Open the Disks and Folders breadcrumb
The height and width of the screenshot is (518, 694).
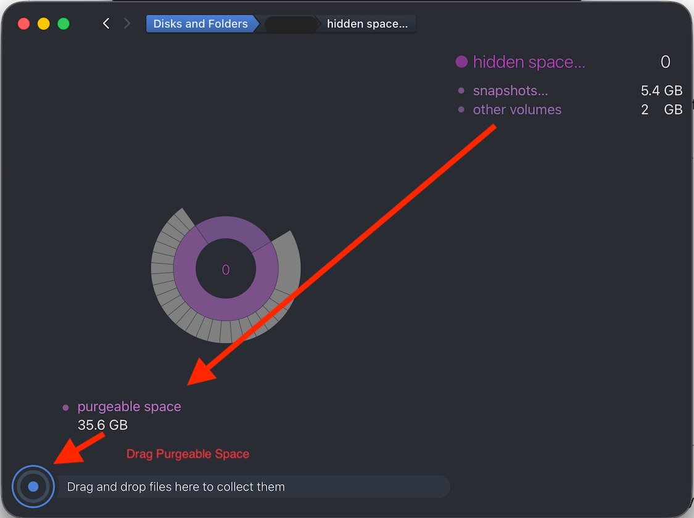(202, 24)
